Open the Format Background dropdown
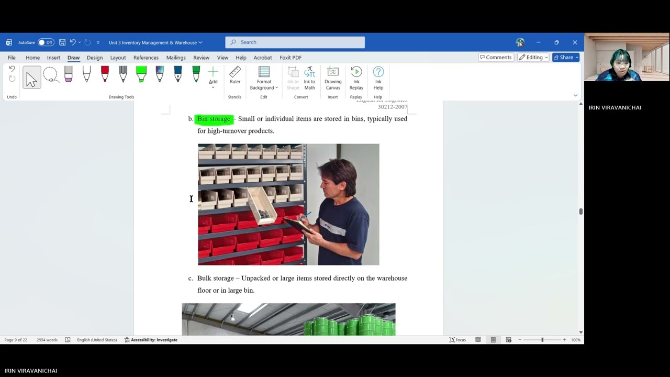Image resolution: width=670 pixels, height=377 pixels. [264, 79]
